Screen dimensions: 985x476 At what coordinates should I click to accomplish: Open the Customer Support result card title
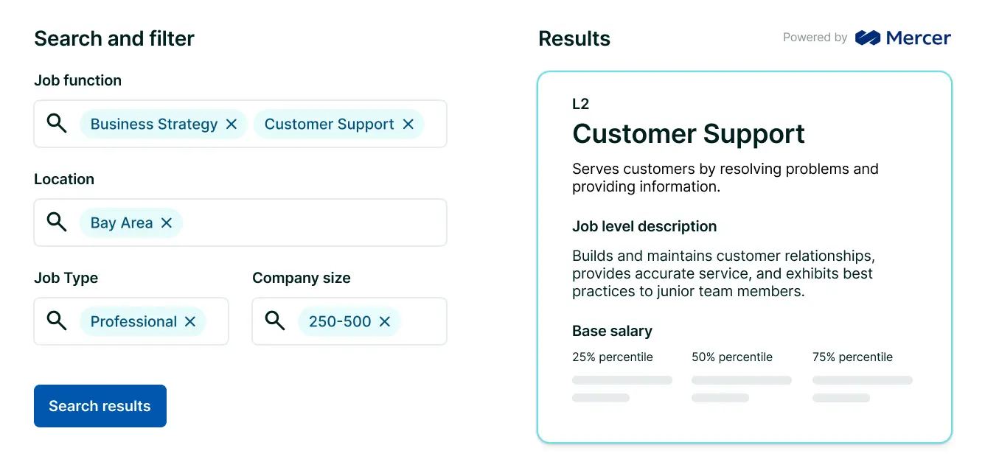688,134
